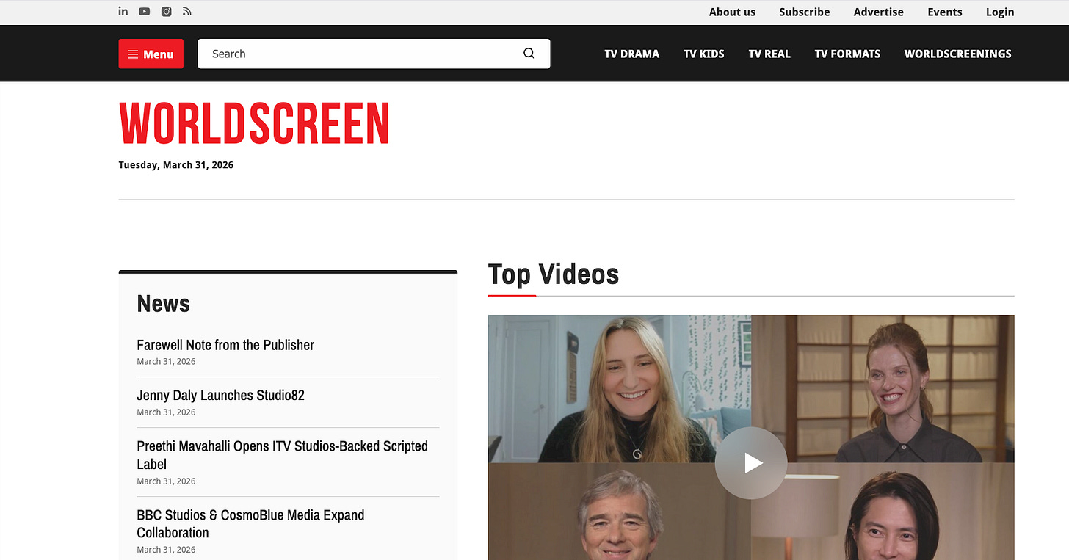Open the TV KIDS section

click(x=704, y=54)
